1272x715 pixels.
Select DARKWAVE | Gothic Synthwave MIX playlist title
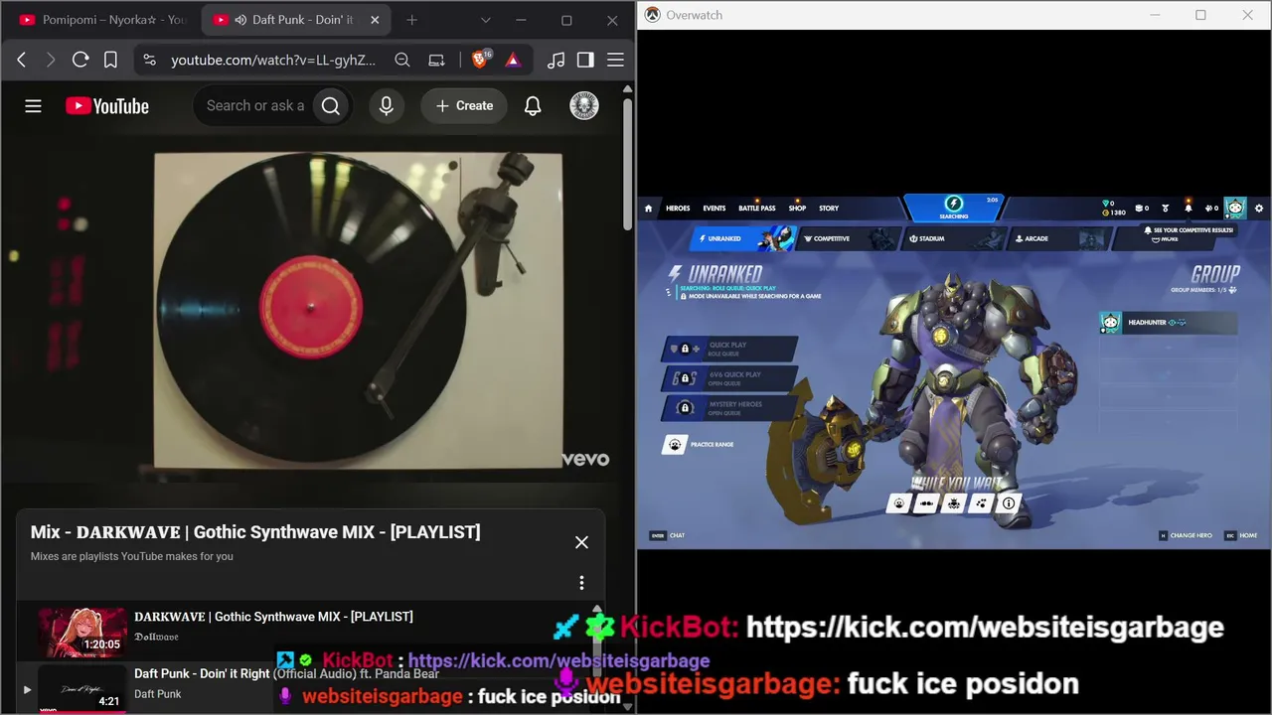(x=273, y=617)
